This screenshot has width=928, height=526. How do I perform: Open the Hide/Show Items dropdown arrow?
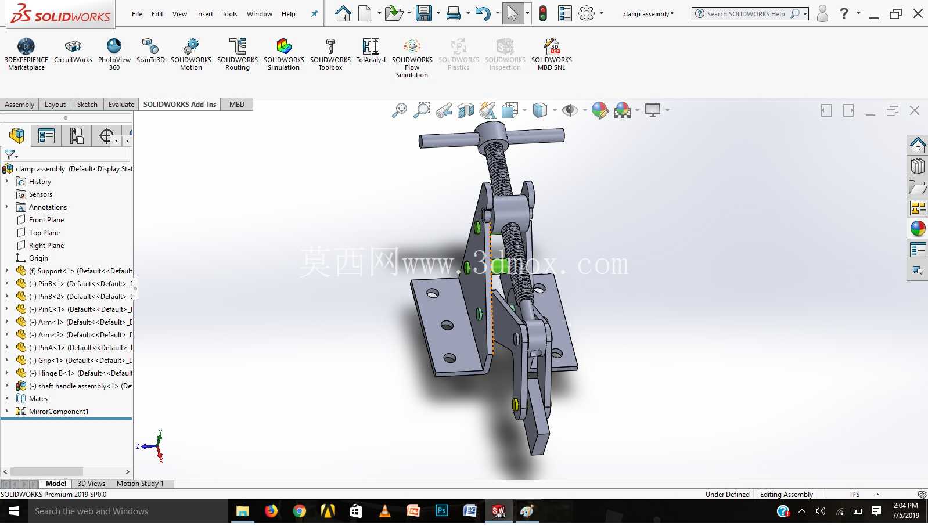[585, 110]
